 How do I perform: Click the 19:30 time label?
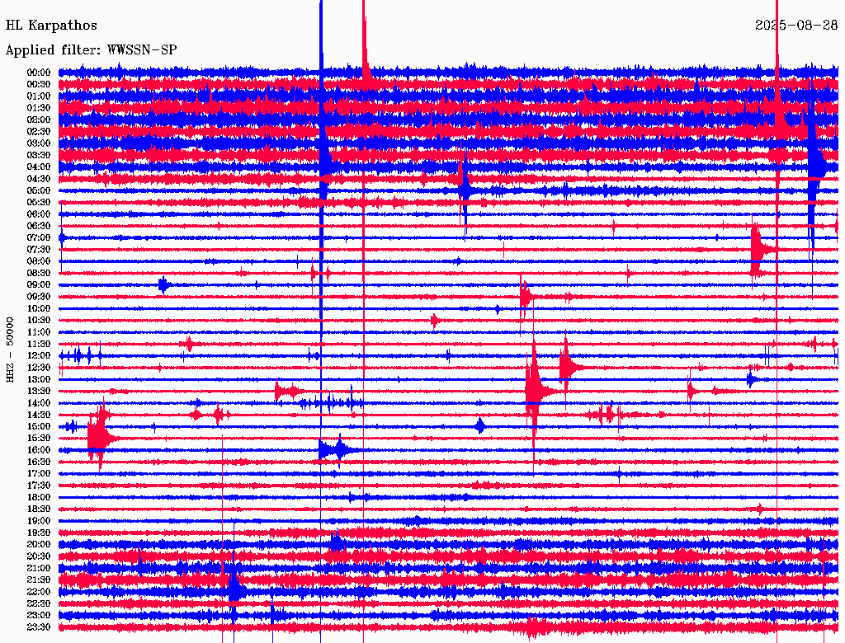click(x=39, y=533)
